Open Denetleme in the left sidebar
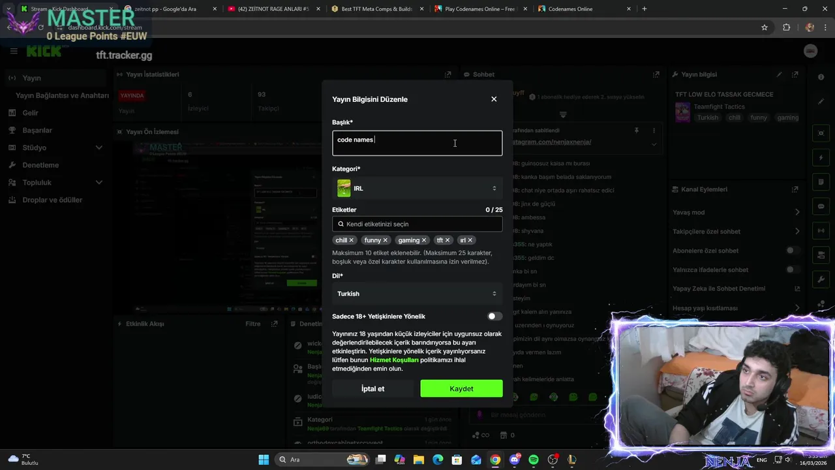This screenshot has width=835, height=470. [x=55, y=165]
